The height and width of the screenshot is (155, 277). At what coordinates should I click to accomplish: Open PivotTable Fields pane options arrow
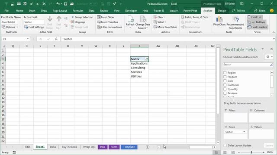pyautogui.click(x=263, y=49)
